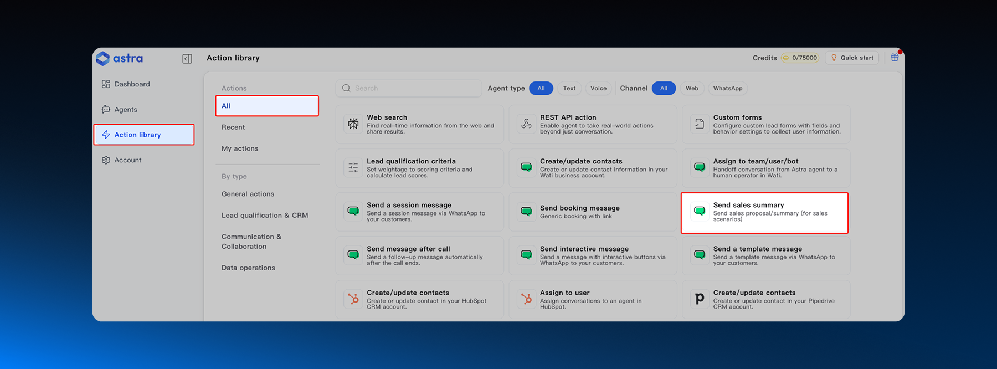Viewport: 997px width, 369px height.
Task: Click the 'By type' section label
Action: coord(234,176)
